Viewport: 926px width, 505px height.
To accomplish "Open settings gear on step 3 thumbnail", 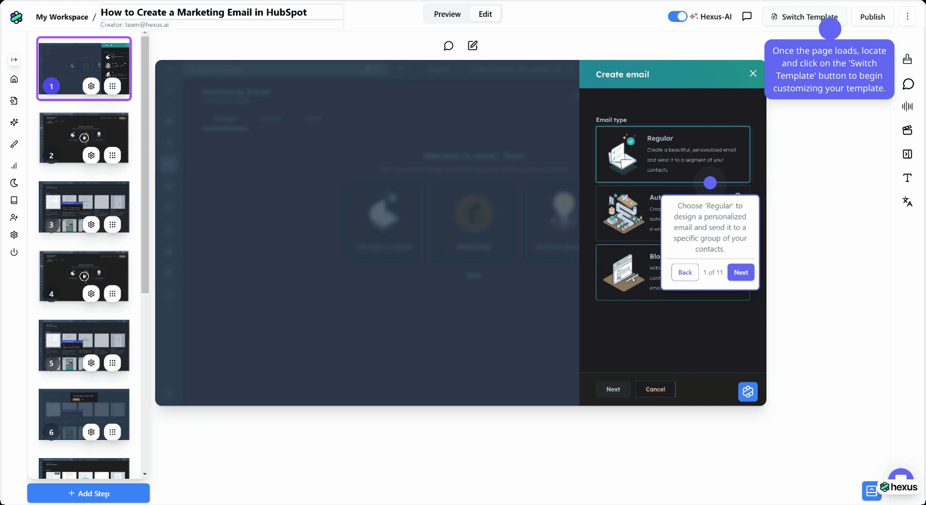I will [91, 224].
